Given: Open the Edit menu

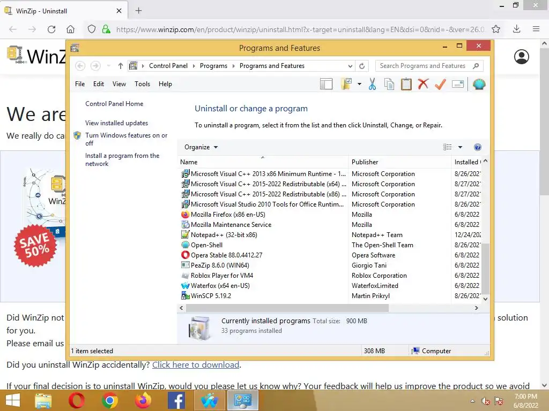Looking at the screenshot, I should coord(99,84).
